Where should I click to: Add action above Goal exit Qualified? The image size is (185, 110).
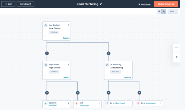[x=47, y=93]
